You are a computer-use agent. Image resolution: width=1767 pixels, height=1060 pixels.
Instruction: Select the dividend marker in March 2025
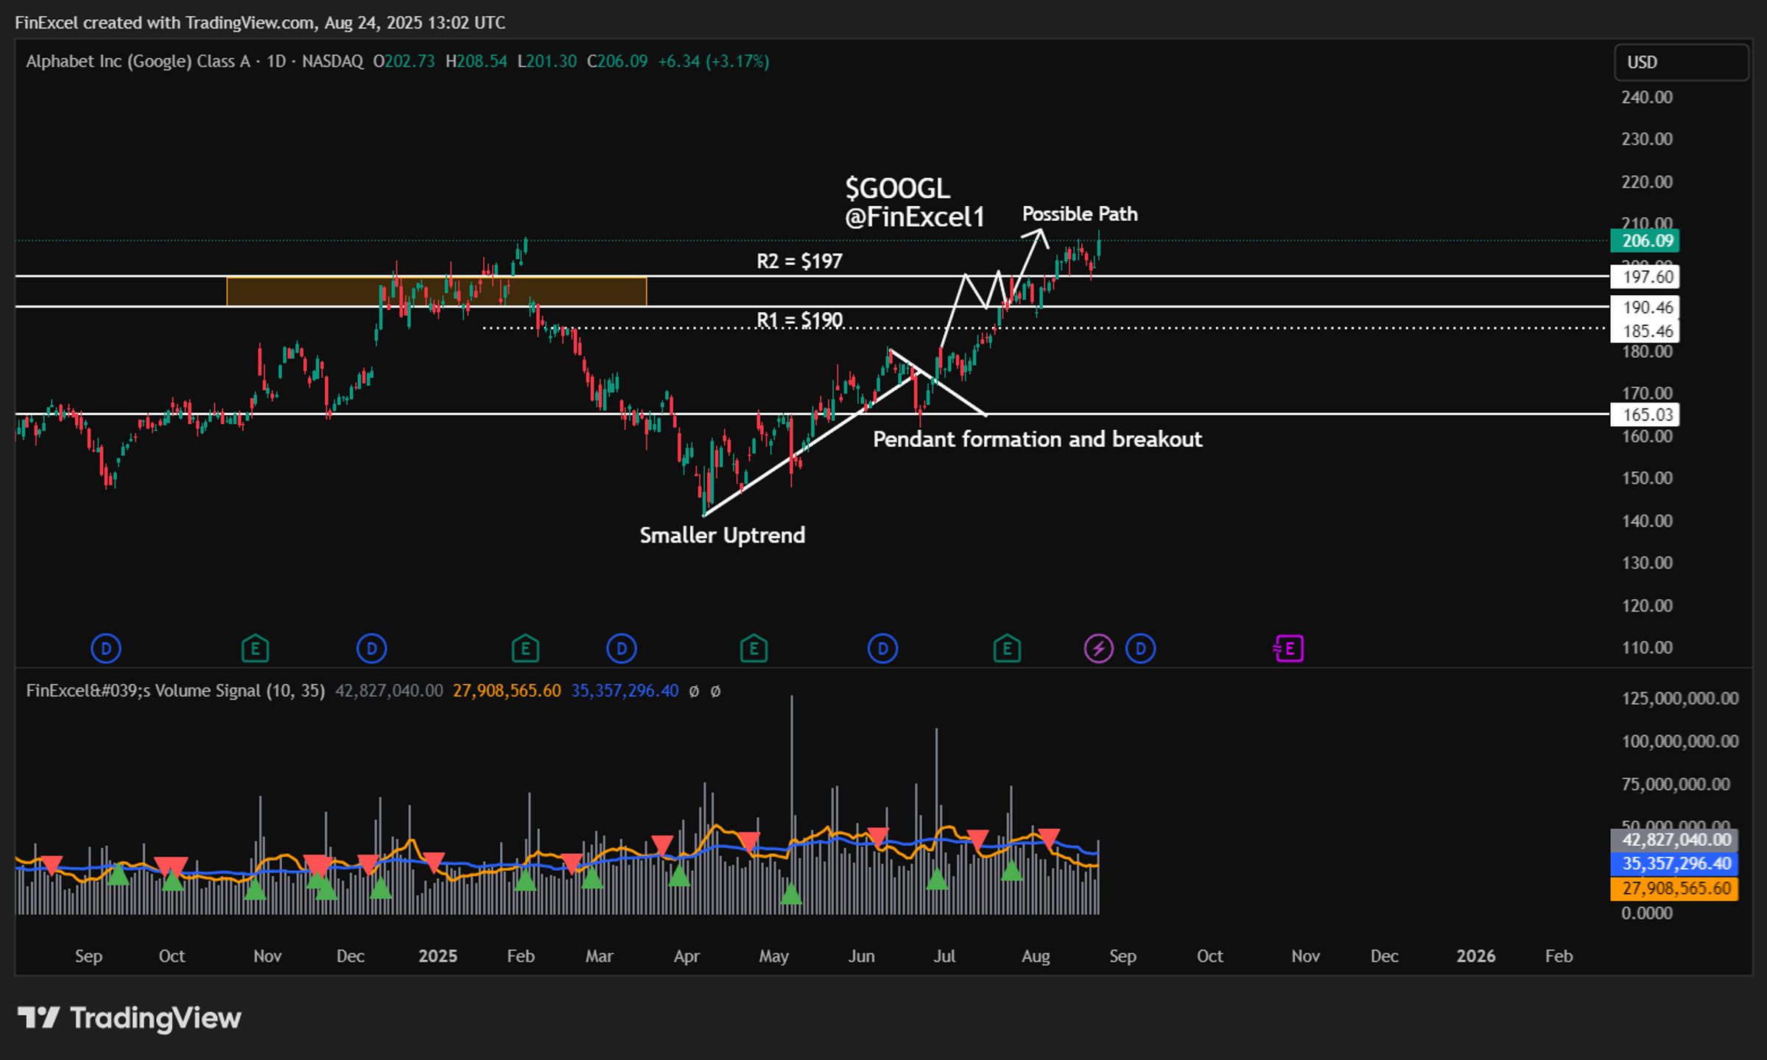tap(621, 649)
